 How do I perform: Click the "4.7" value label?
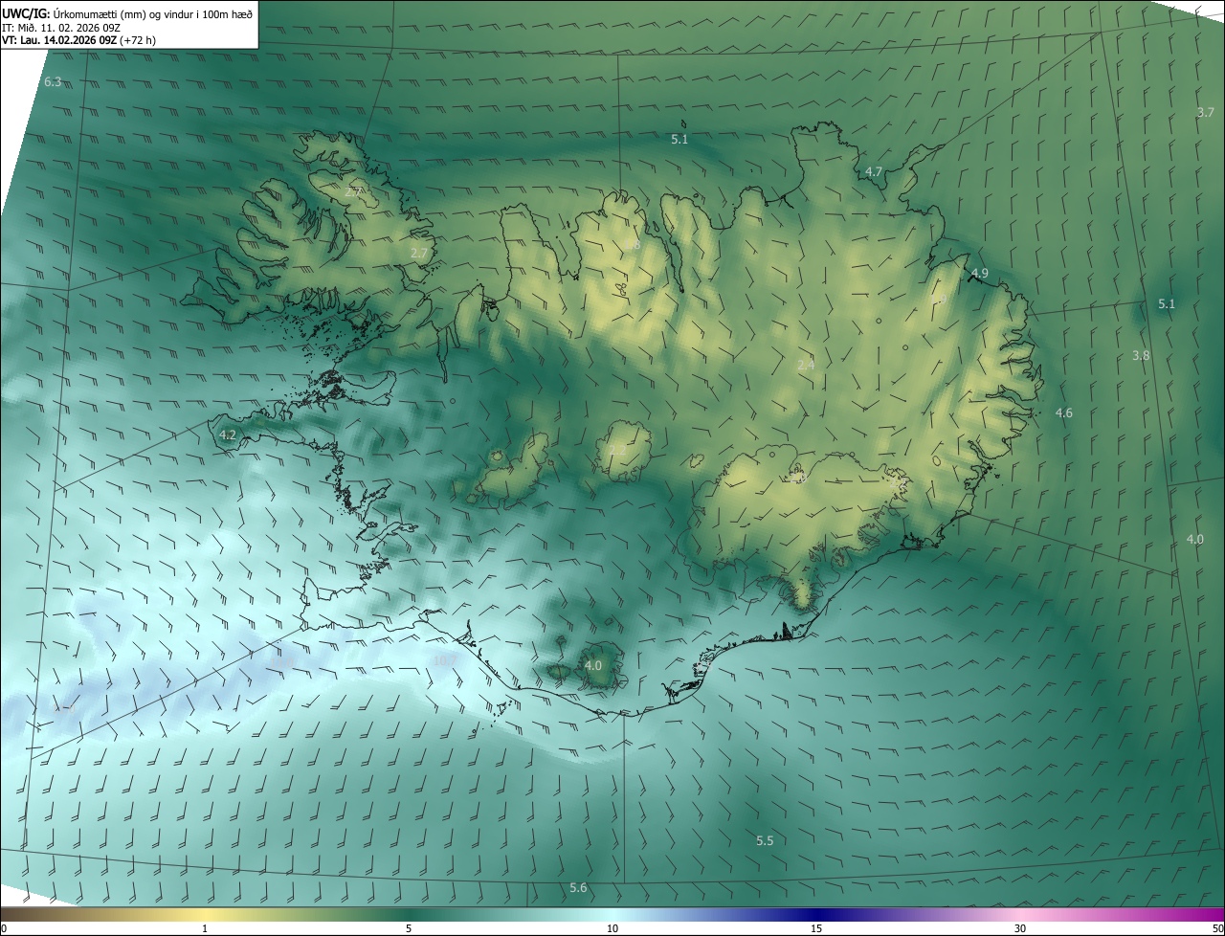(x=874, y=172)
